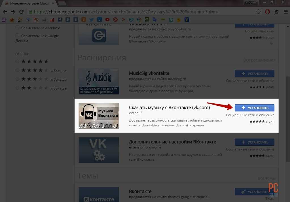This screenshot has width=290, height=202.
Task: Install 'Скачать музыку с Вконтакте' extension
Action: coord(255,108)
